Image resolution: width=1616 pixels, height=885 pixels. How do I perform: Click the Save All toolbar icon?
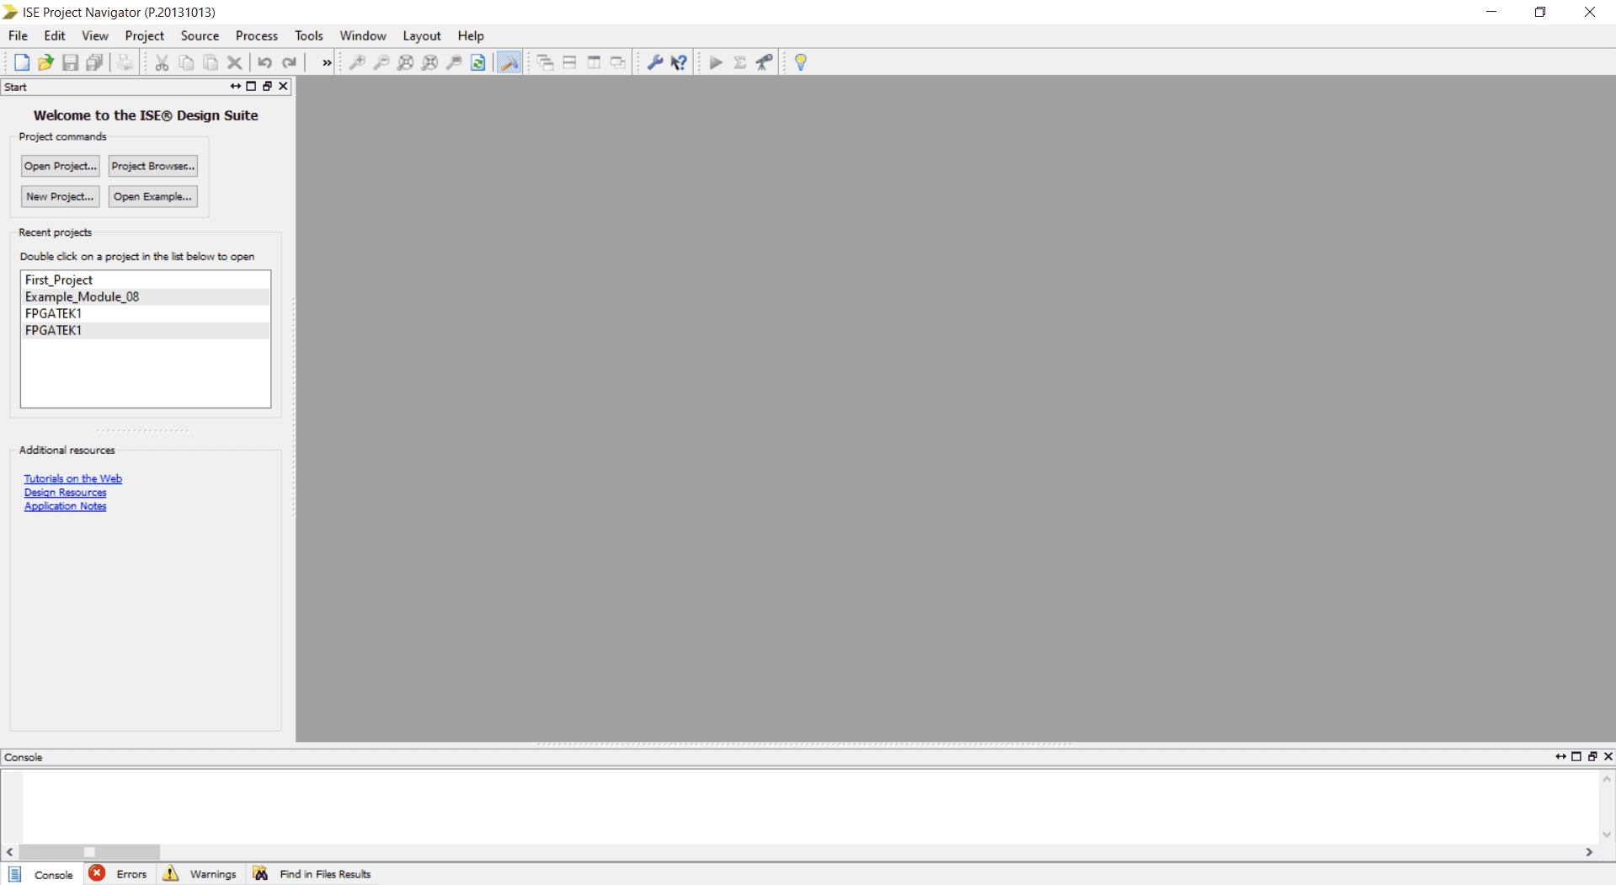click(x=94, y=61)
